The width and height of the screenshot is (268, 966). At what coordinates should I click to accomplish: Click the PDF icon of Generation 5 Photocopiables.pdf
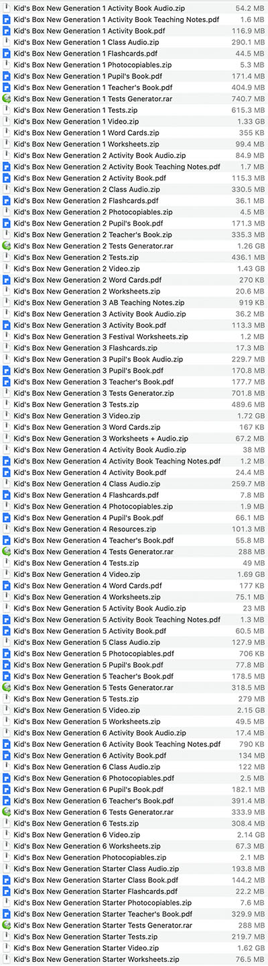6,654
